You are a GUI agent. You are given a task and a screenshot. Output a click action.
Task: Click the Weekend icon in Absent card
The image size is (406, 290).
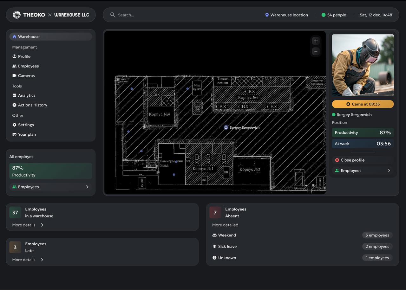coord(214,235)
